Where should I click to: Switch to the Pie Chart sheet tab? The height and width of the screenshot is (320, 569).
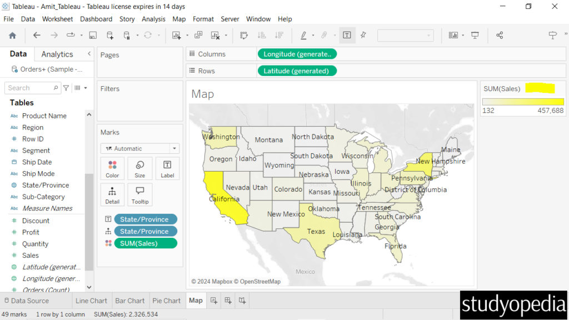click(166, 301)
